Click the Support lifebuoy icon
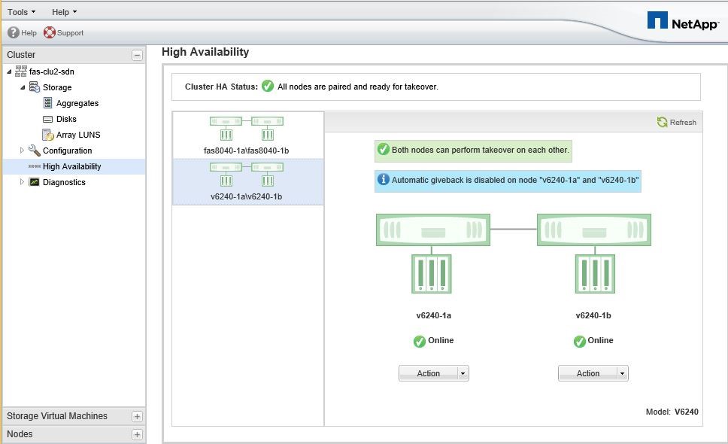 (x=49, y=32)
